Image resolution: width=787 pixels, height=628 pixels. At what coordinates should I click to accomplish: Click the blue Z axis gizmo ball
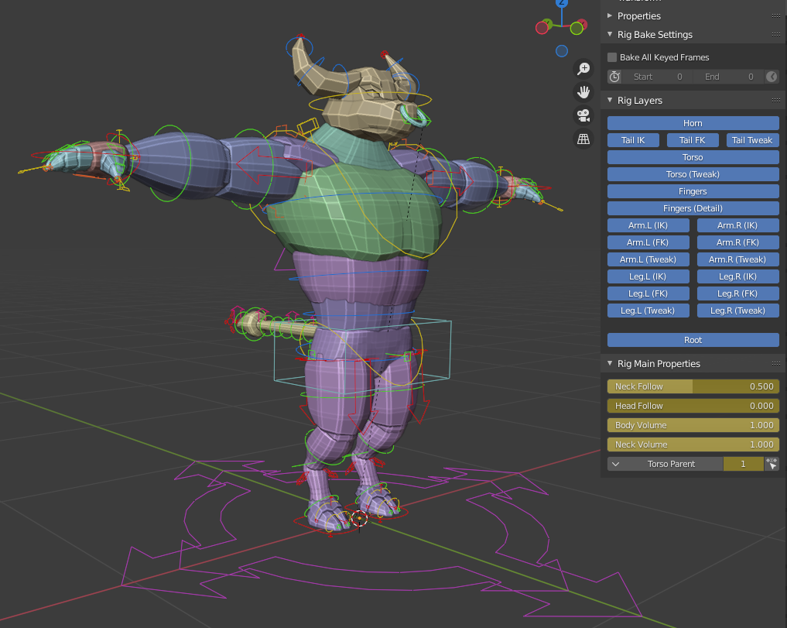coord(563,3)
